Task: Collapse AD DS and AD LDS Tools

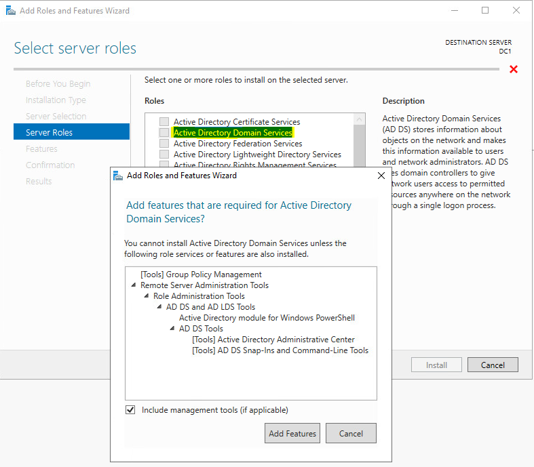Action: tap(159, 307)
